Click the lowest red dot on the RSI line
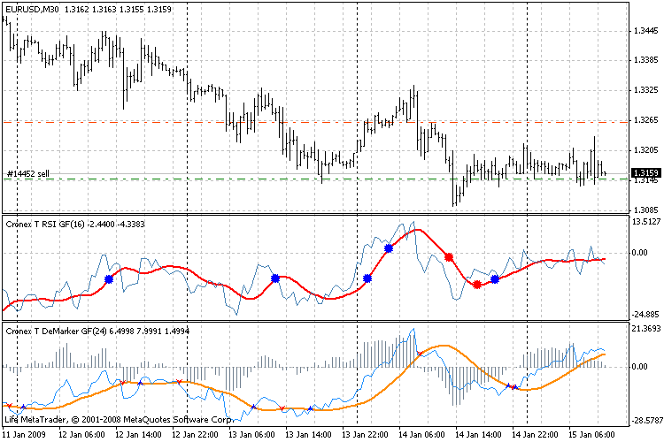Image resolution: width=664 pixels, height=442 pixels. (477, 284)
